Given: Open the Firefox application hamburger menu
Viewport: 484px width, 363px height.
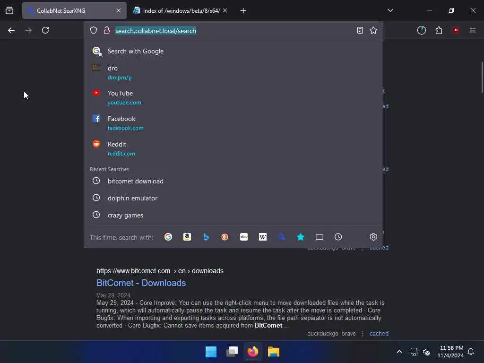Looking at the screenshot, I should click(473, 30).
